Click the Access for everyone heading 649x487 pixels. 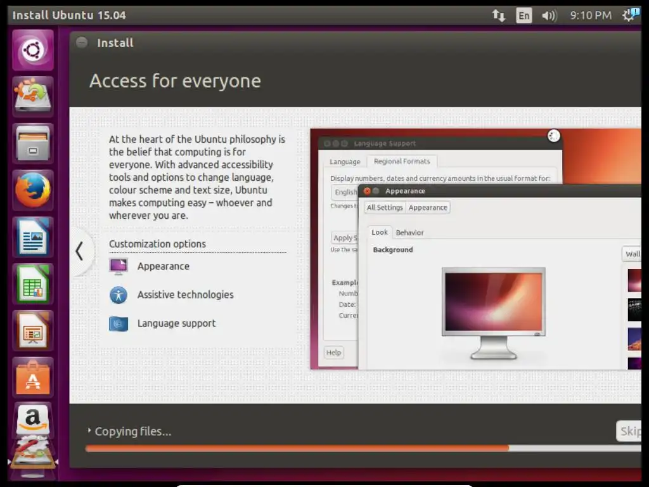pyautogui.click(x=176, y=81)
